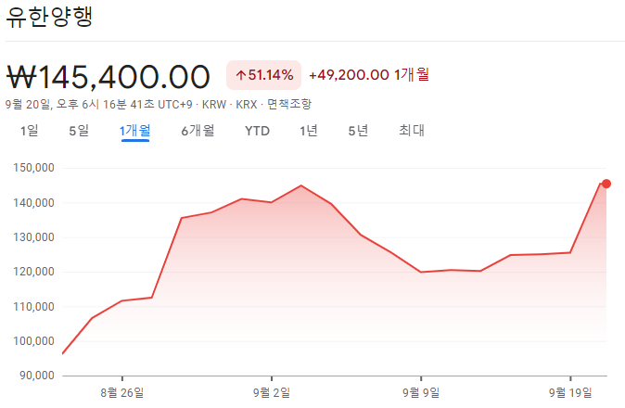Click the 8월 26일 date axis label

(x=122, y=392)
